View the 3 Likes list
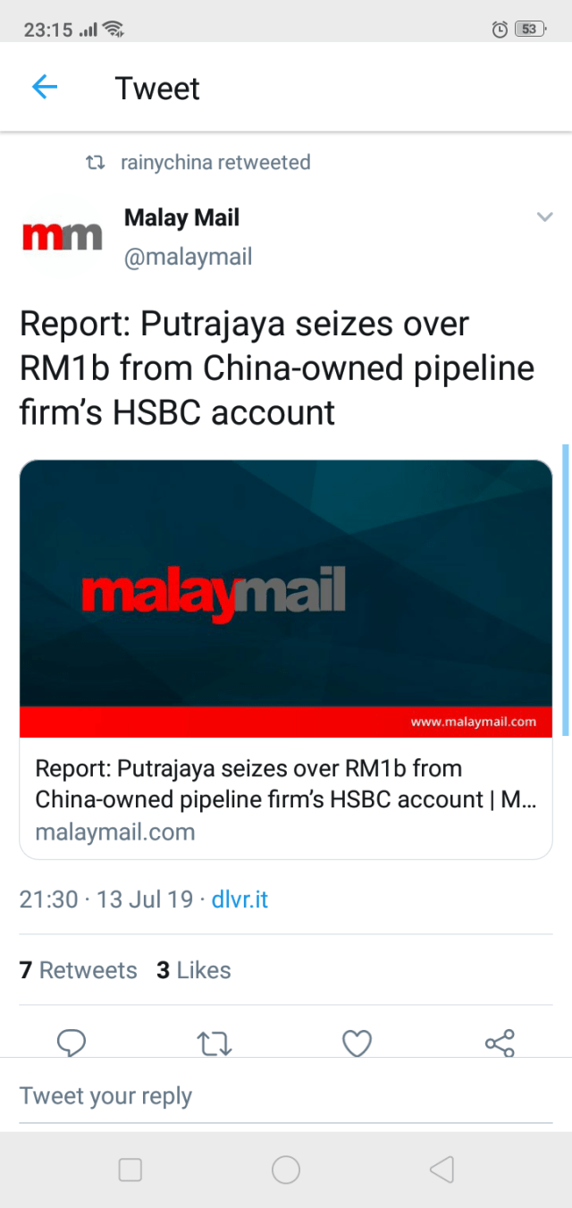Viewport: 572px width, 1208px height. tap(194, 970)
